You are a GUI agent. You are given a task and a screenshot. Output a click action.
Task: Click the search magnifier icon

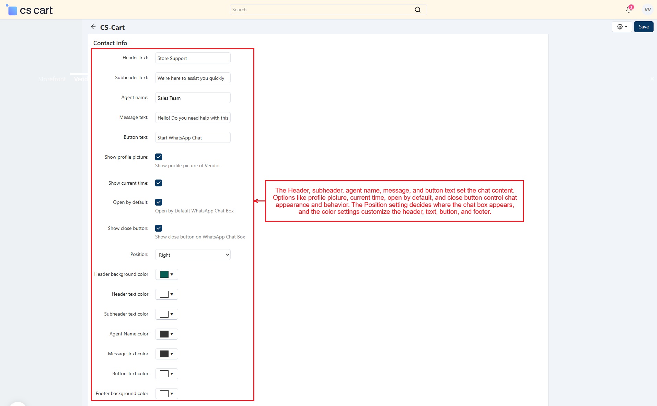click(417, 10)
